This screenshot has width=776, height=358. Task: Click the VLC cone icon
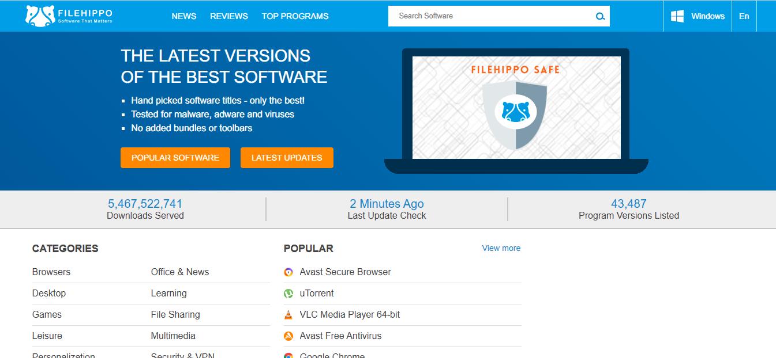(288, 315)
